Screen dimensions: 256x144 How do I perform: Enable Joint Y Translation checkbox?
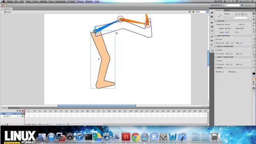pyautogui.click(x=216, y=60)
